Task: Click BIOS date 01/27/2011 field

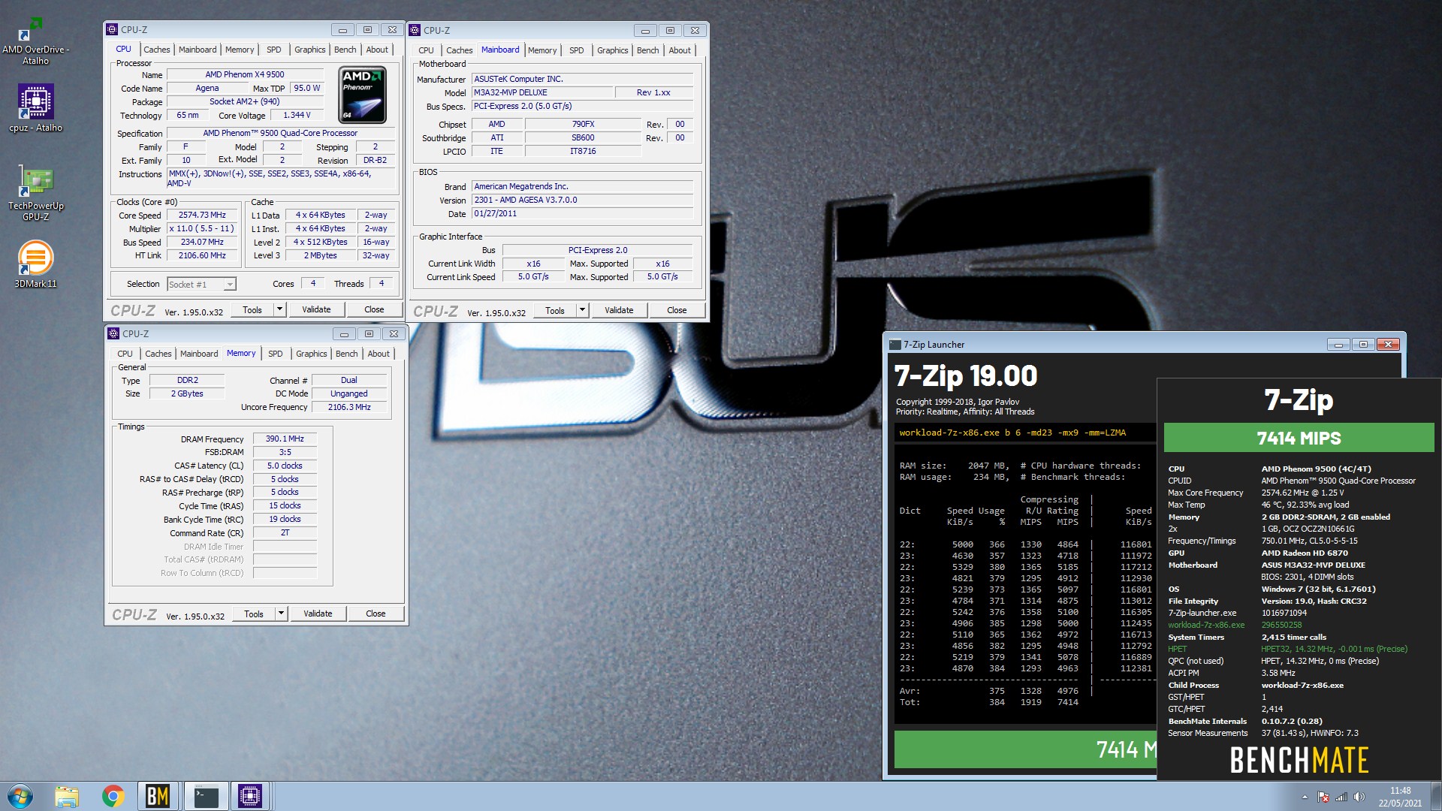Action: pyautogui.click(x=582, y=213)
